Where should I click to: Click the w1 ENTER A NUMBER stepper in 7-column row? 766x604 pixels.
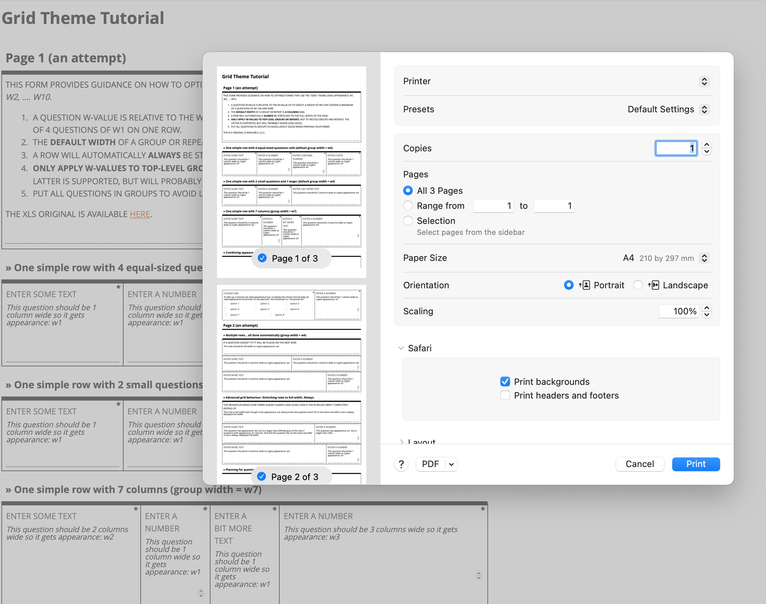coord(201,593)
